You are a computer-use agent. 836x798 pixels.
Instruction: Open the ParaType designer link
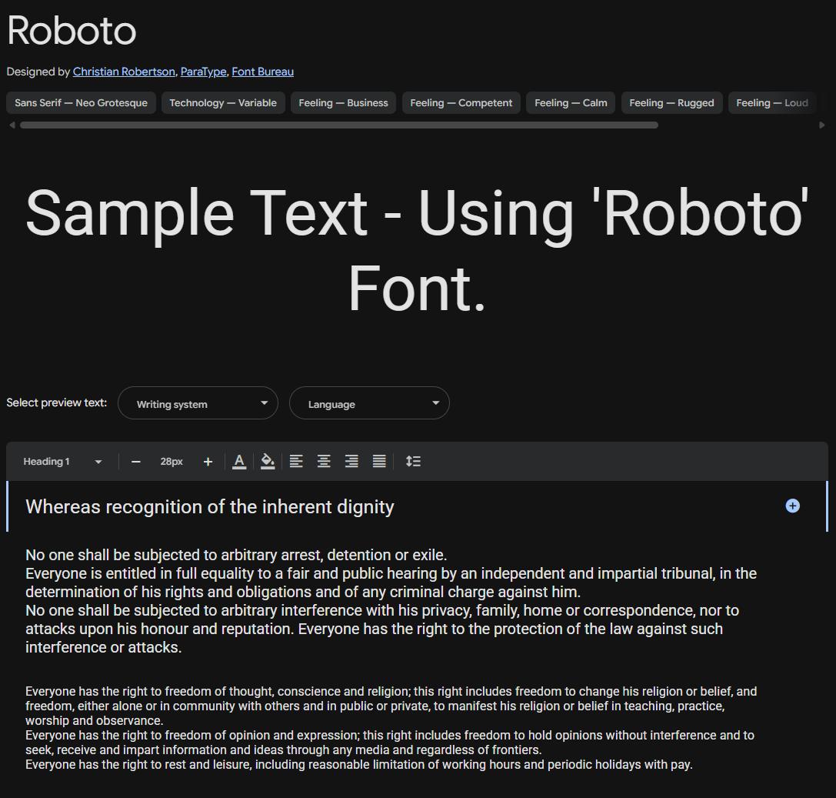[x=203, y=72]
